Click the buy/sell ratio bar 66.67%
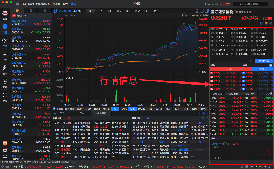Image resolution: width=274 pixels, height=169 pixels. pyautogui.click(x=231, y=69)
